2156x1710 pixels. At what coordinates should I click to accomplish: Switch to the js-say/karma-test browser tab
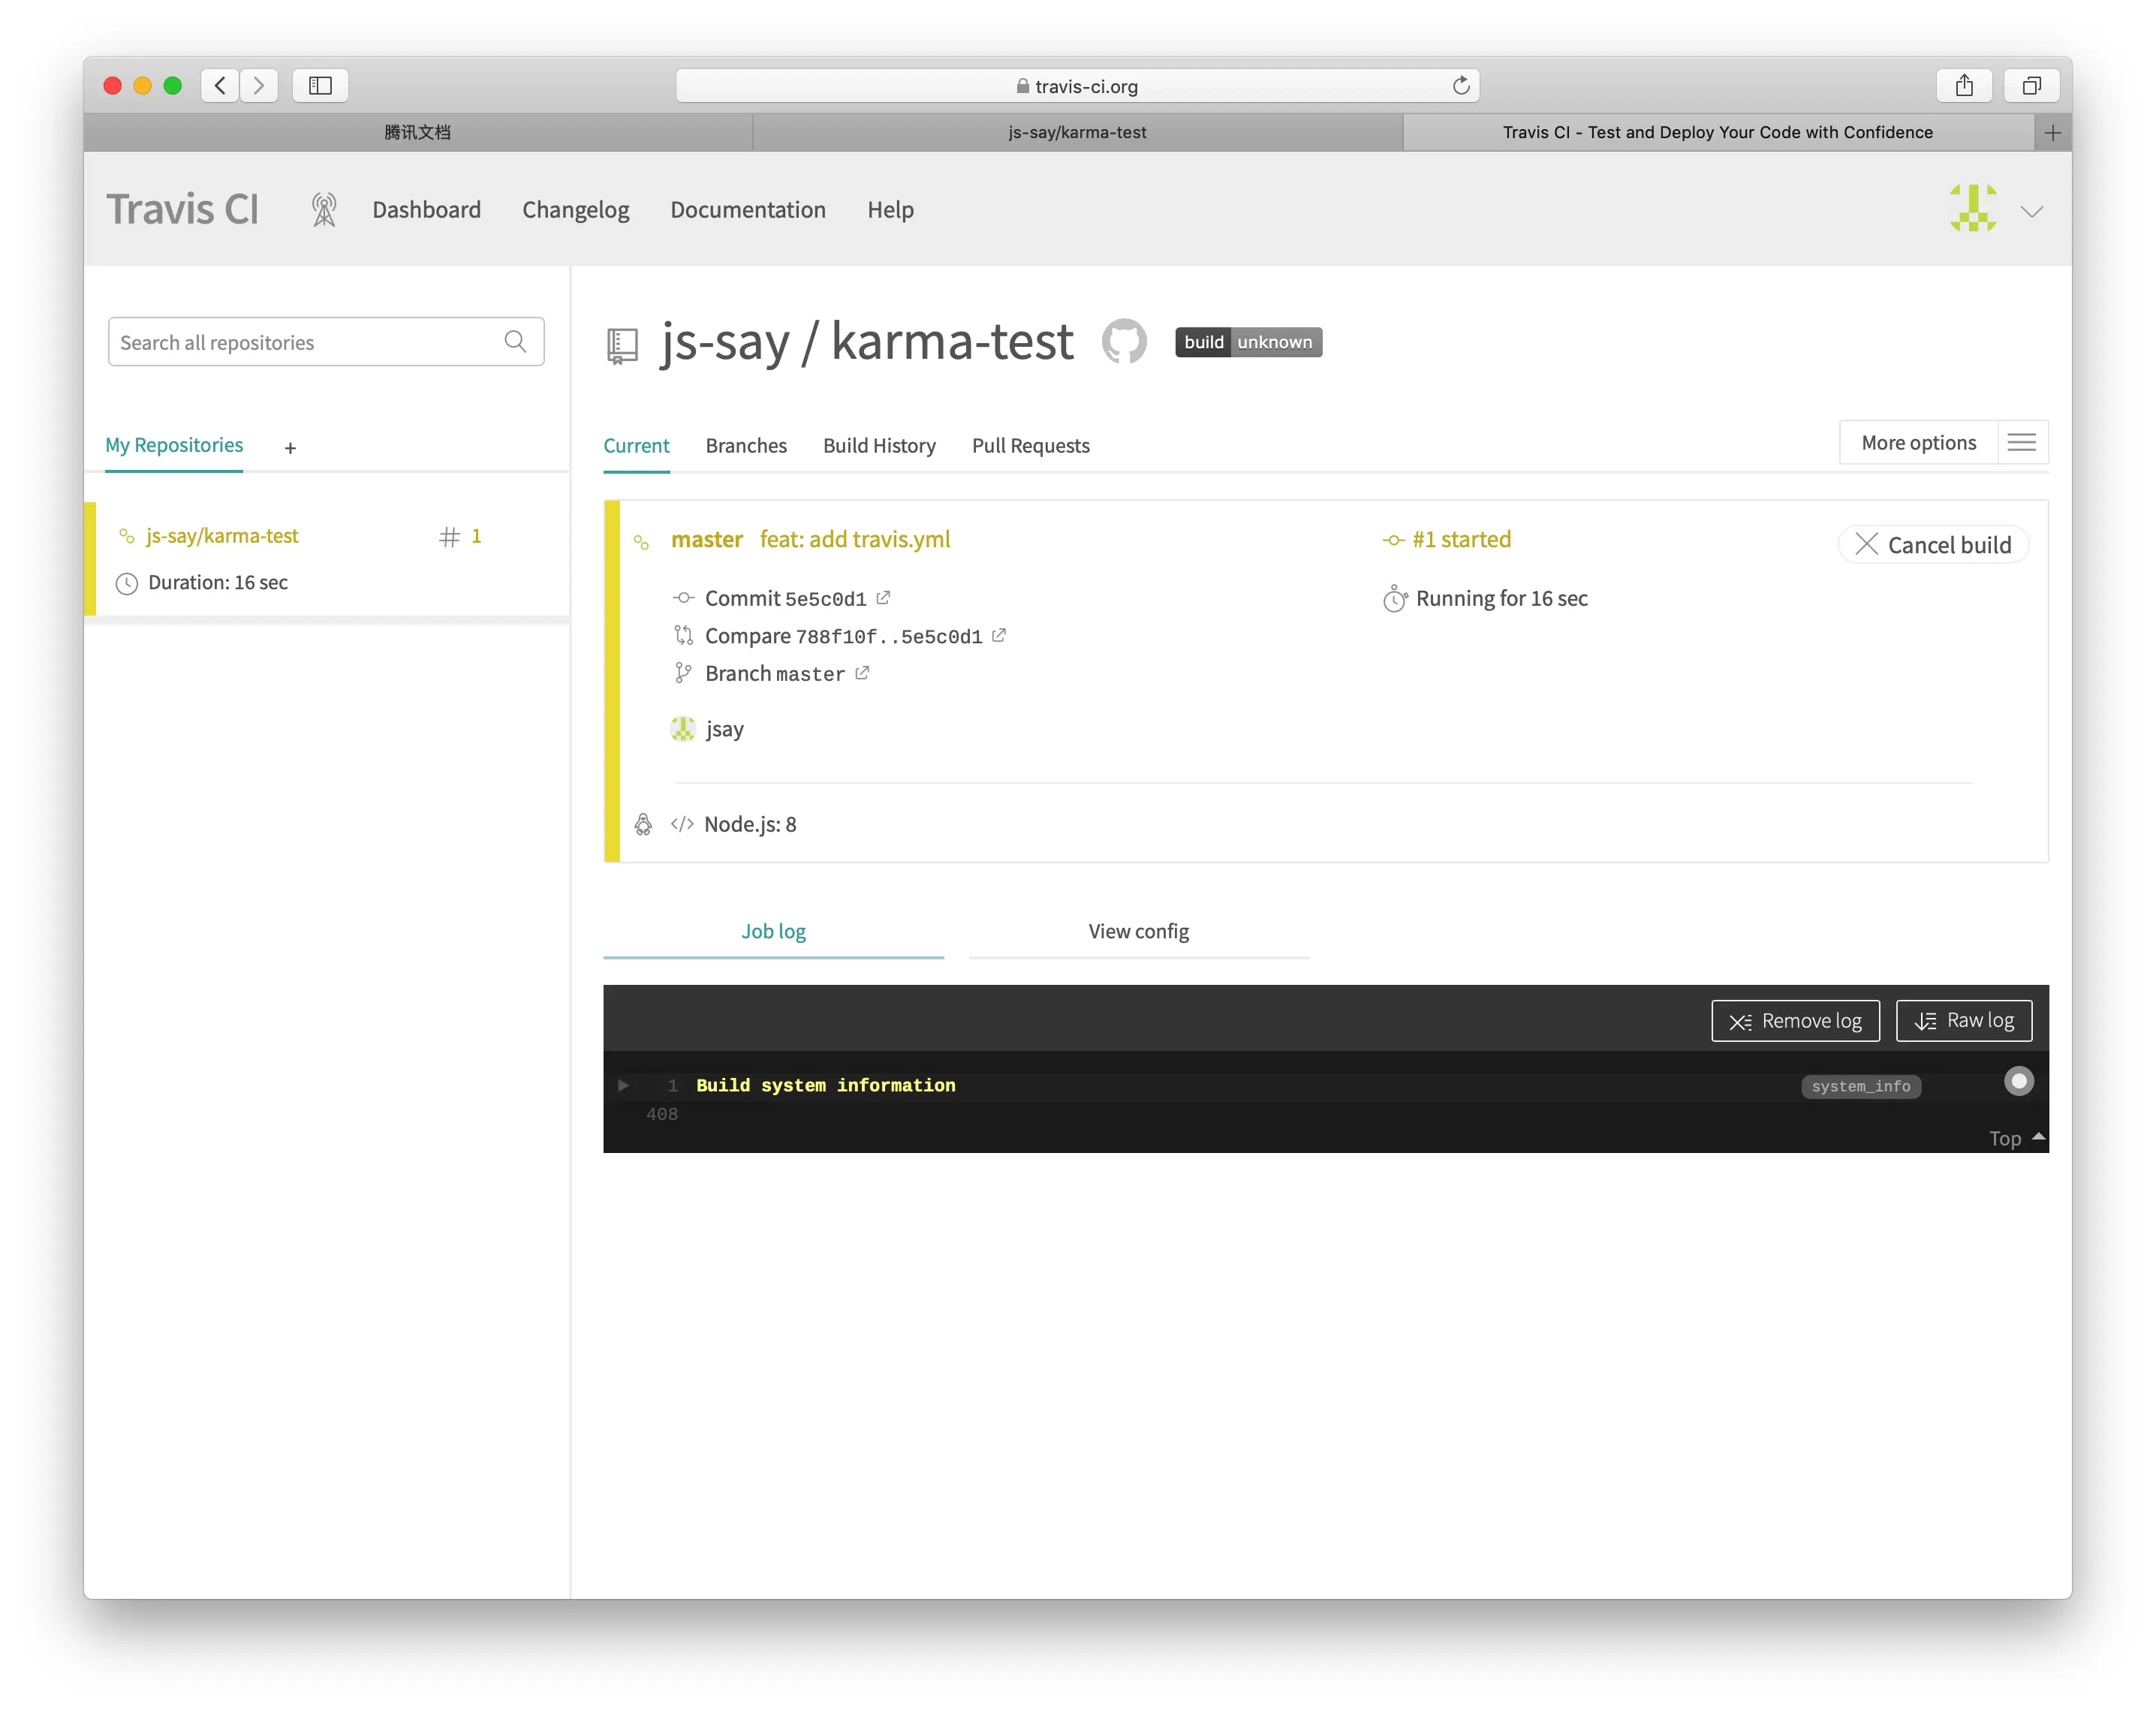click(x=1077, y=132)
